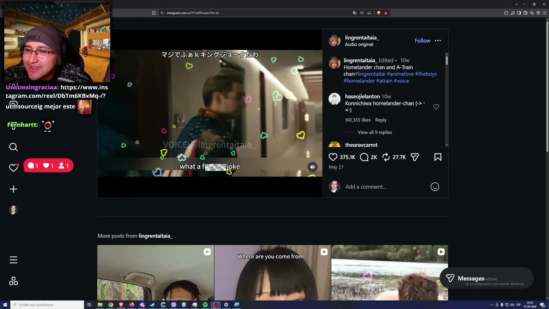This screenshot has height=309, width=549.
Task: Open the #atrain hashtag
Action: (384, 81)
